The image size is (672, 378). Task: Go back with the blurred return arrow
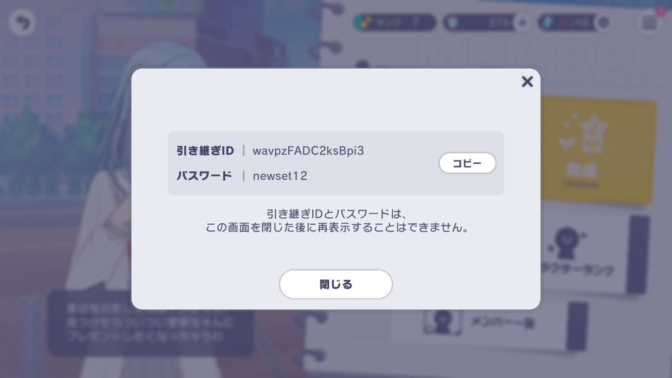22,22
